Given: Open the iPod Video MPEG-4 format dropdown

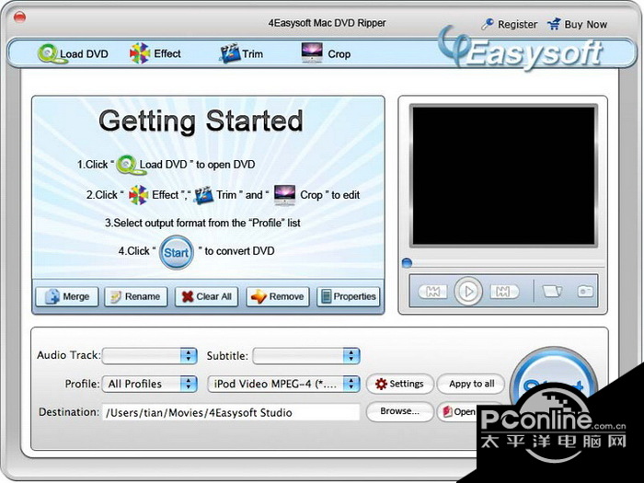Looking at the screenshot, I should pyautogui.click(x=283, y=384).
